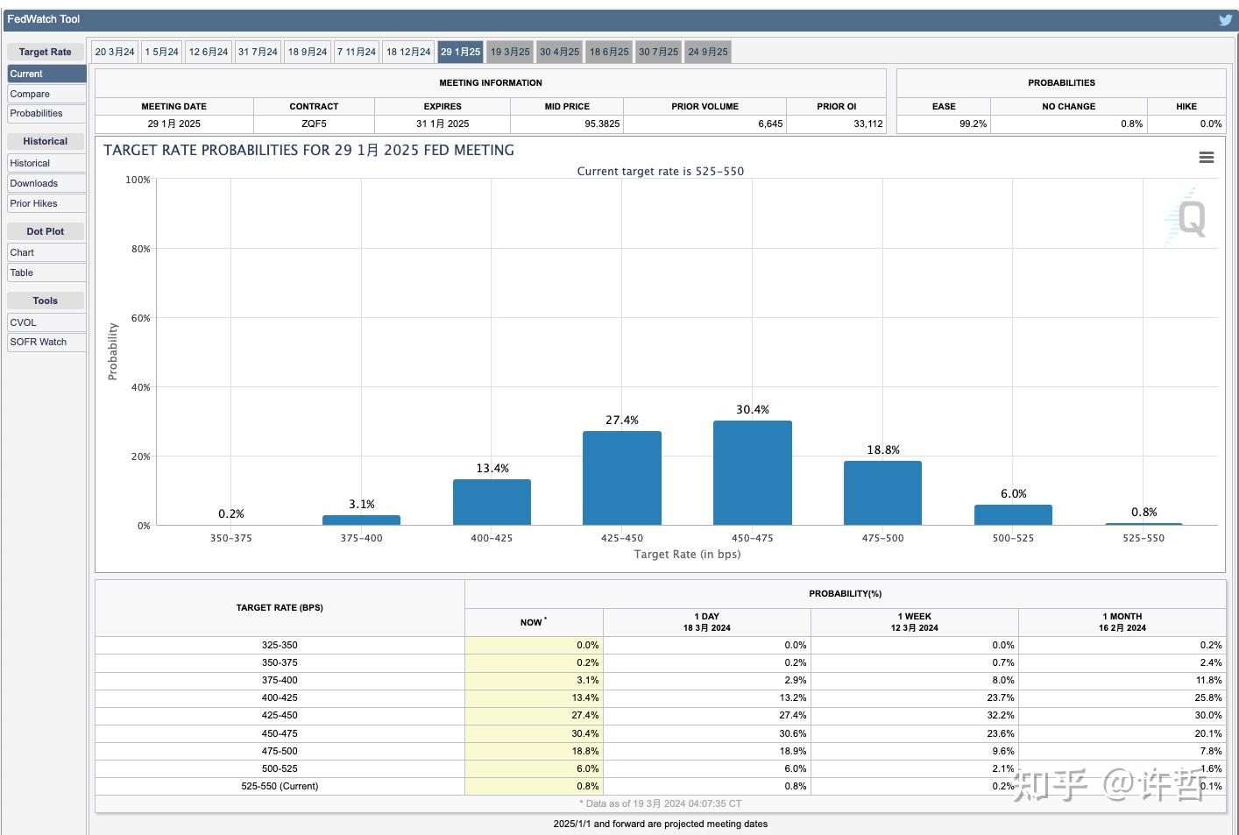Open the Historical data link
Screen dimensions: 1239x835
click(46, 163)
